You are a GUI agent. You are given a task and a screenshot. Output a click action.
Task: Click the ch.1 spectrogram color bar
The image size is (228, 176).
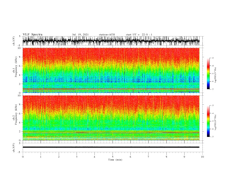(208, 74)
